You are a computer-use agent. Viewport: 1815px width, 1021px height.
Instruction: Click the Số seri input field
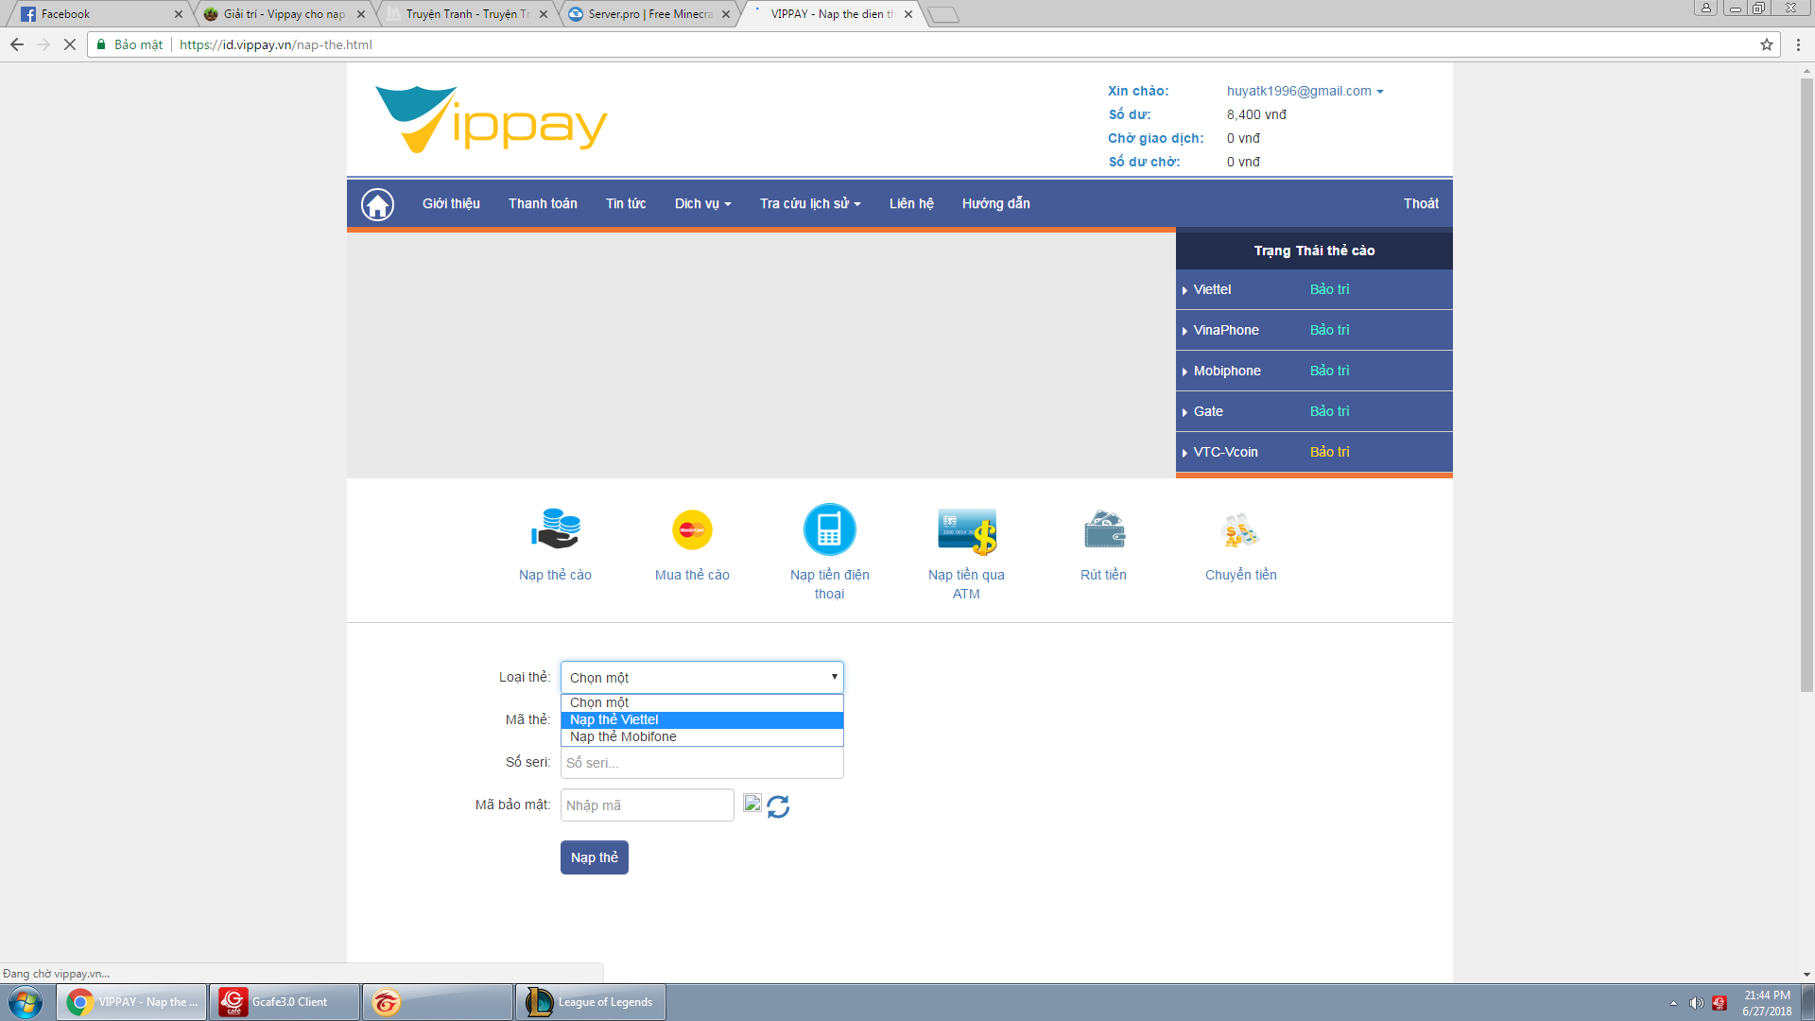click(x=701, y=763)
